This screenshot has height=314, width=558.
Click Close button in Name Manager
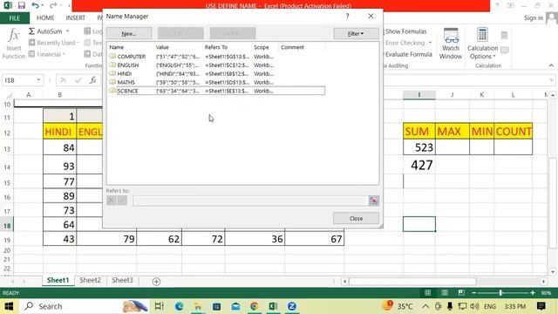pyautogui.click(x=356, y=218)
